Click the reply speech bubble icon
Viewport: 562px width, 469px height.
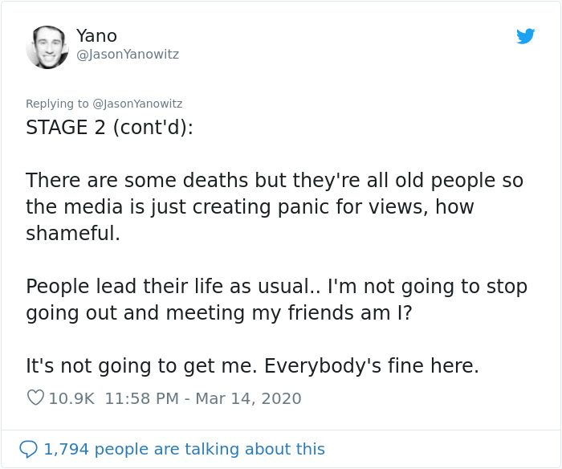[28, 449]
